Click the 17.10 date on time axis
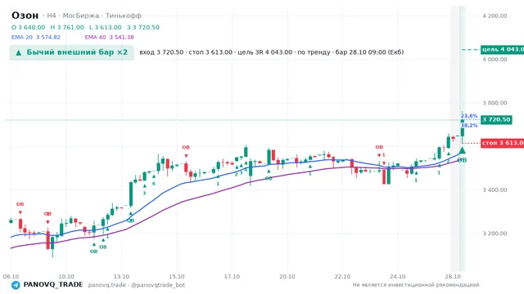 point(232,277)
